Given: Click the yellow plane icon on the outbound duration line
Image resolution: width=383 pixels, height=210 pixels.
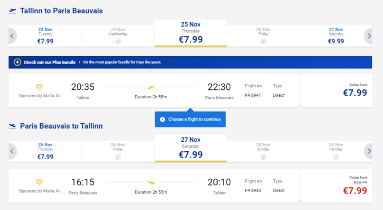Looking at the screenshot, I should [x=151, y=87].
